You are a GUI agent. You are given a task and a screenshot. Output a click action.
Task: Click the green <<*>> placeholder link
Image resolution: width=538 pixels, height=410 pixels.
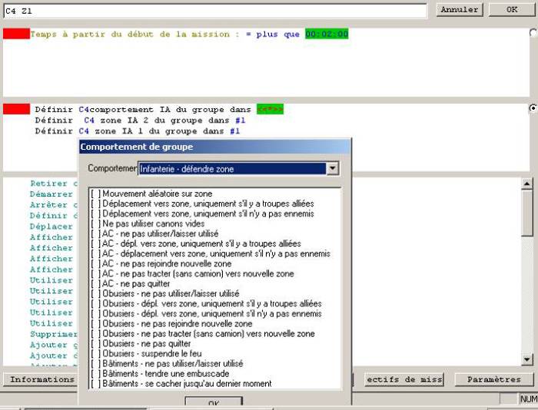270,110
